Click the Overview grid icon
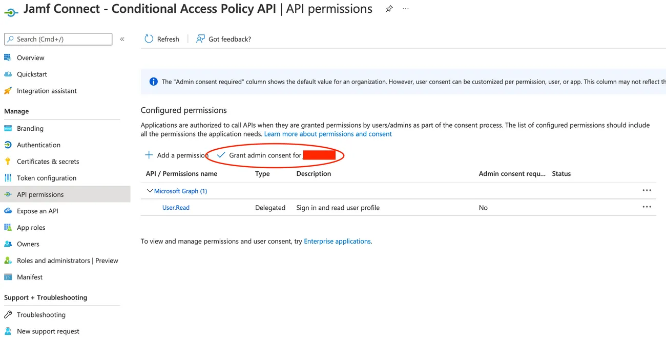The image size is (666, 339). (8, 57)
